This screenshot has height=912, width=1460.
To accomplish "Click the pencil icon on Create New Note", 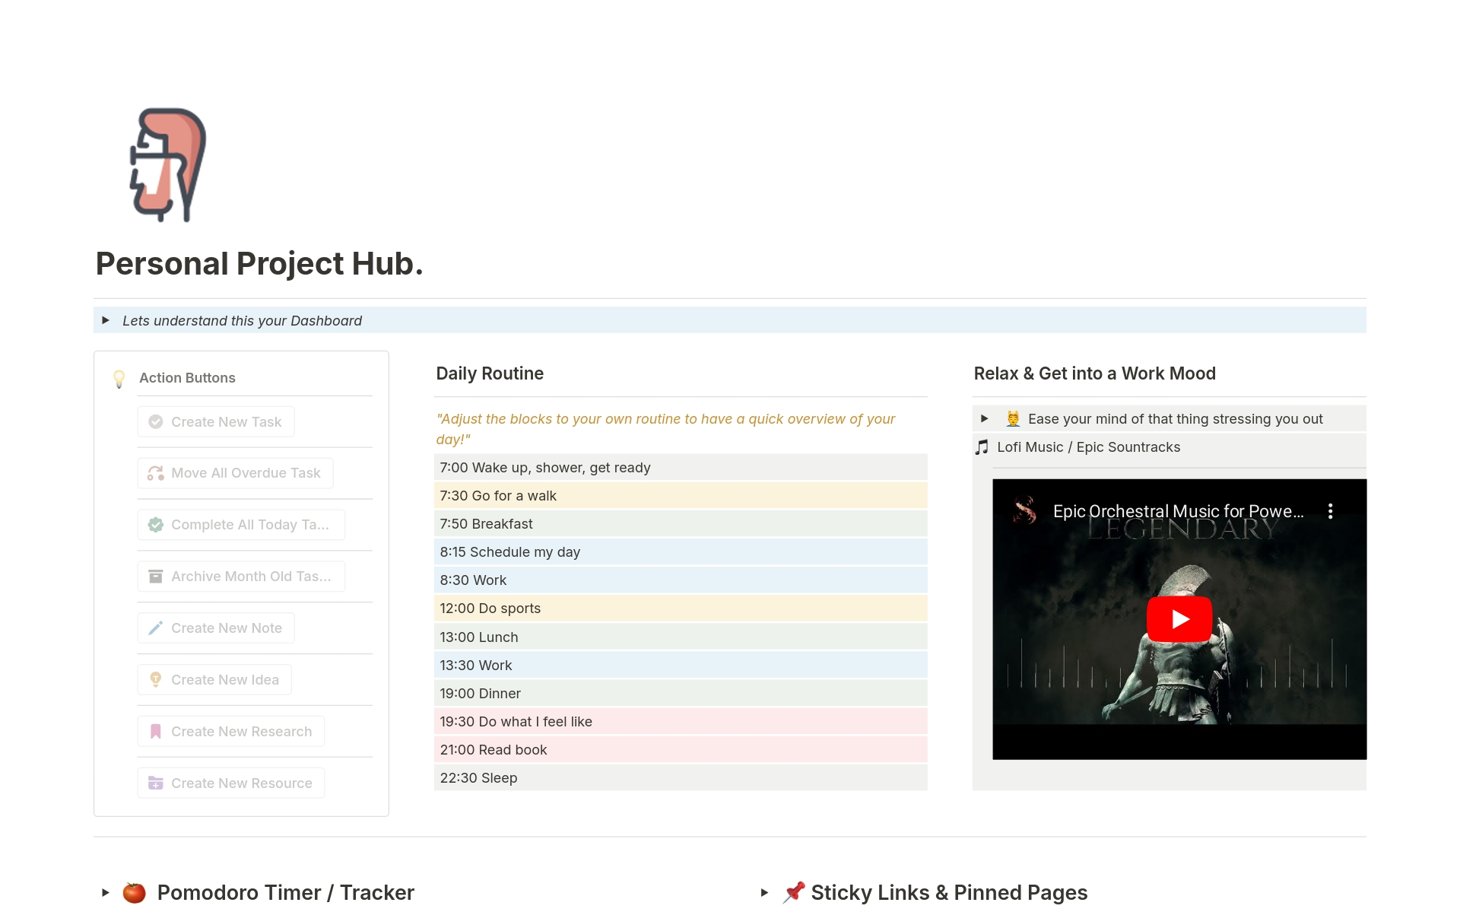I will pyautogui.click(x=156, y=628).
